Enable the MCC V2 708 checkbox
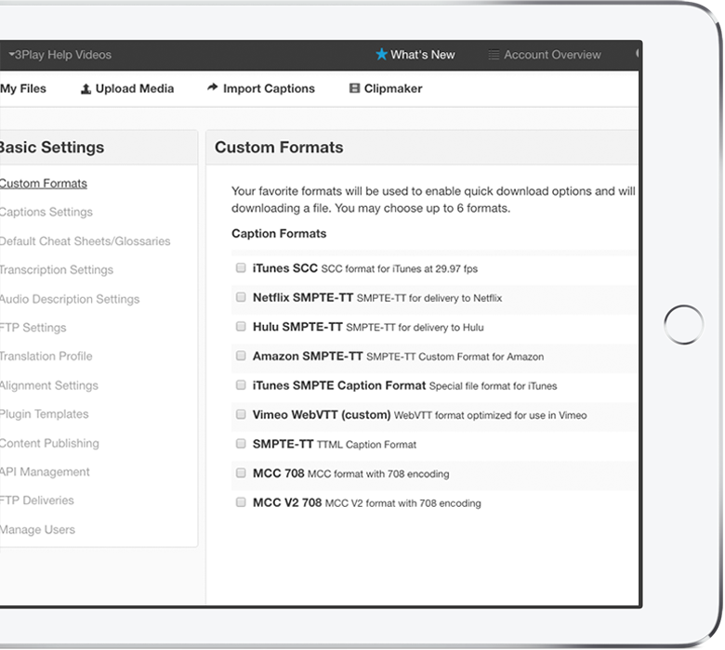Screen dimensions: 725x650 [x=241, y=502]
